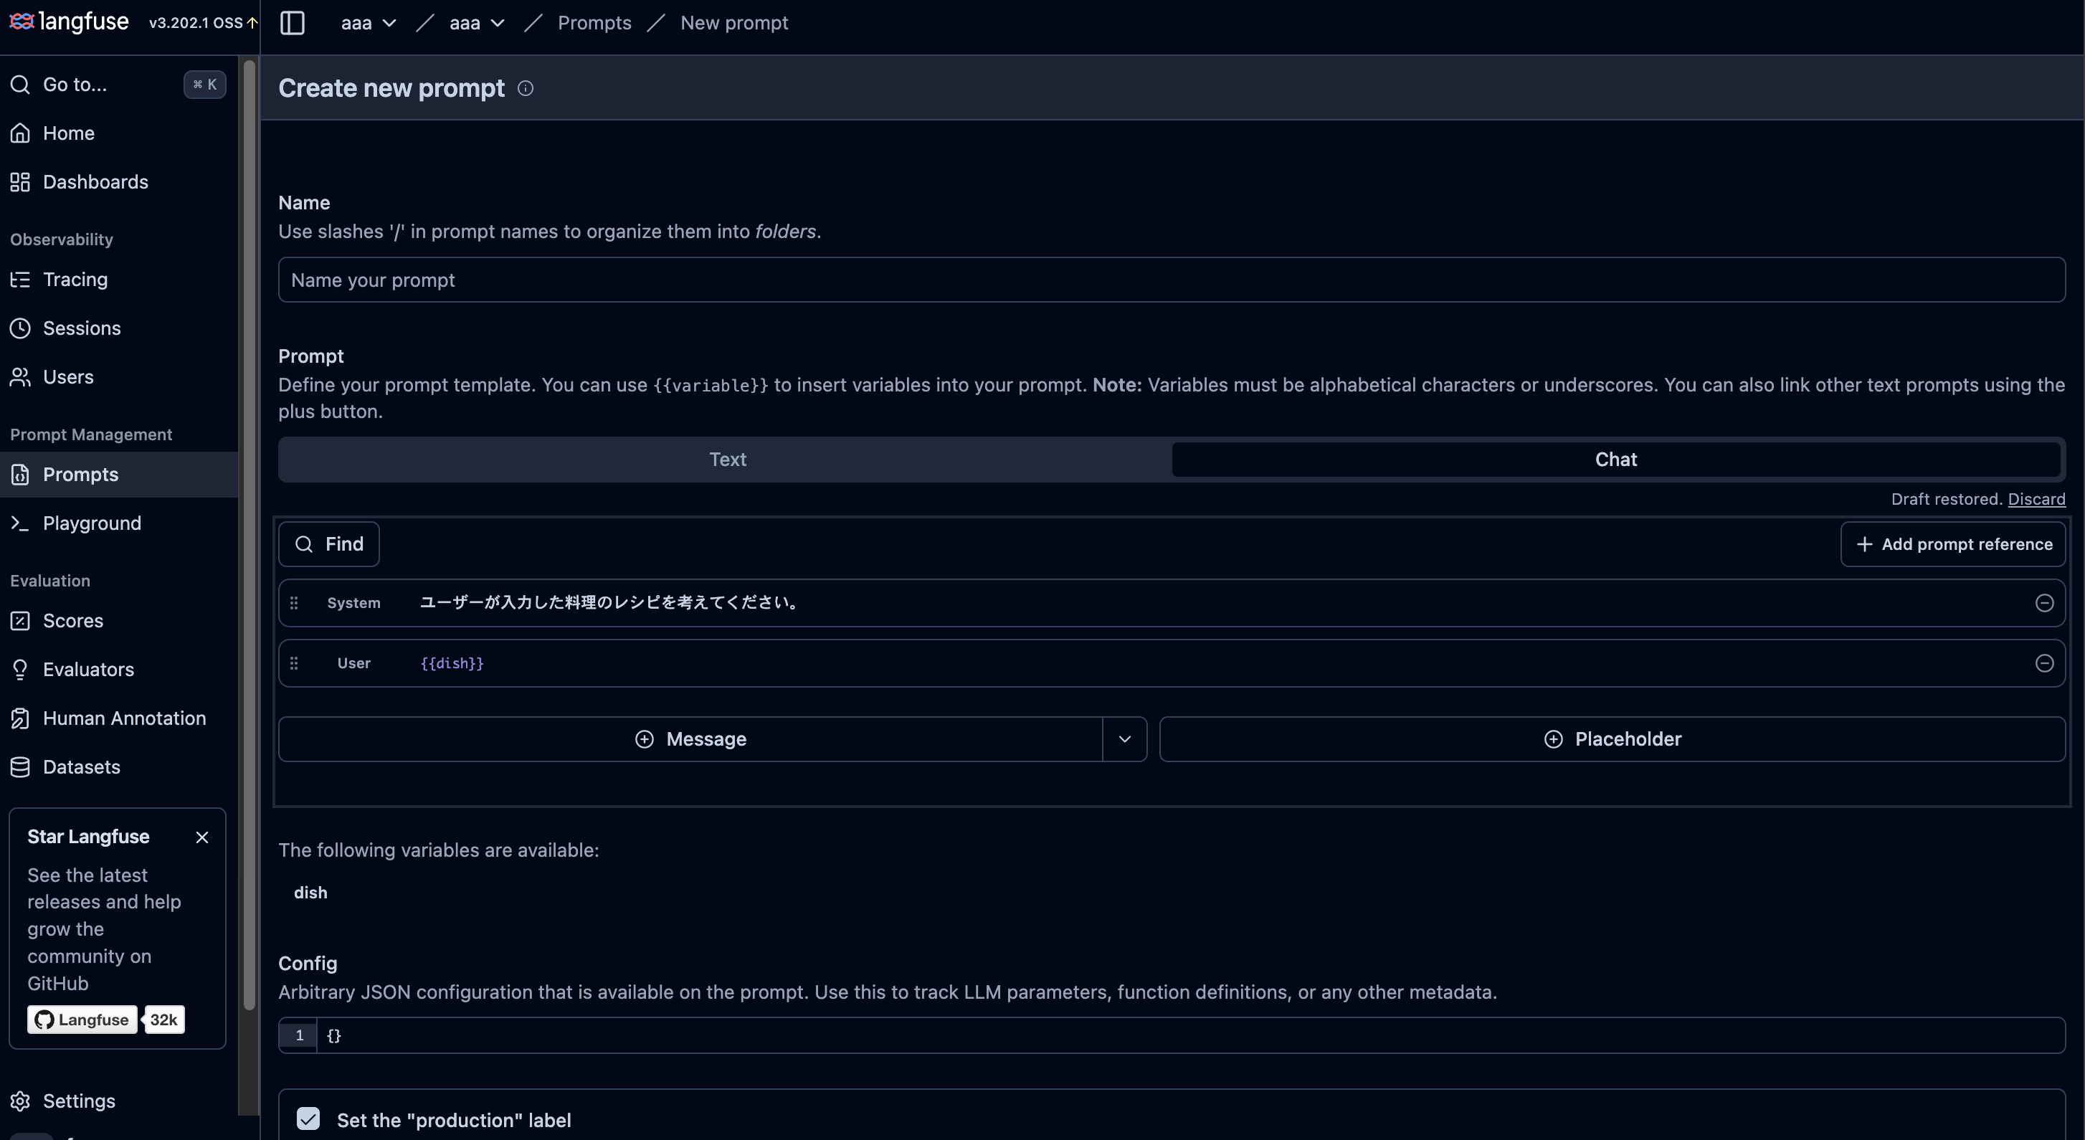The image size is (2085, 1140).
Task: Click Add prompt reference button
Action: point(1952,544)
